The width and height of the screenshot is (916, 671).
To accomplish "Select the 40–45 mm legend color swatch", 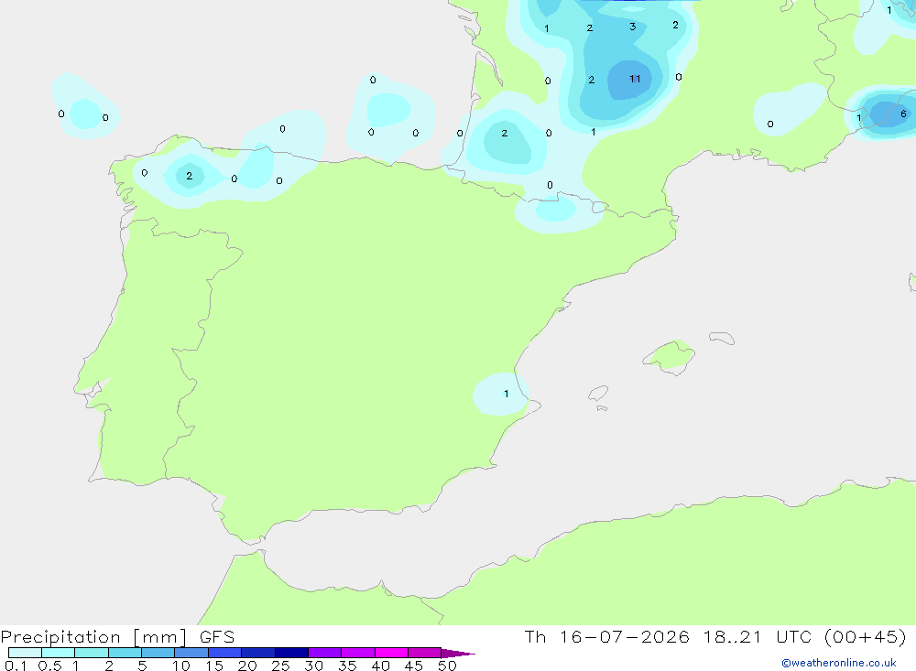I will click(391, 653).
